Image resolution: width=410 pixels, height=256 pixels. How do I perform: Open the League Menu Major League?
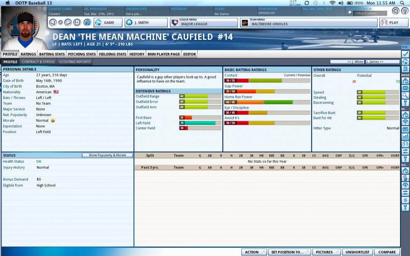click(x=204, y=23)
